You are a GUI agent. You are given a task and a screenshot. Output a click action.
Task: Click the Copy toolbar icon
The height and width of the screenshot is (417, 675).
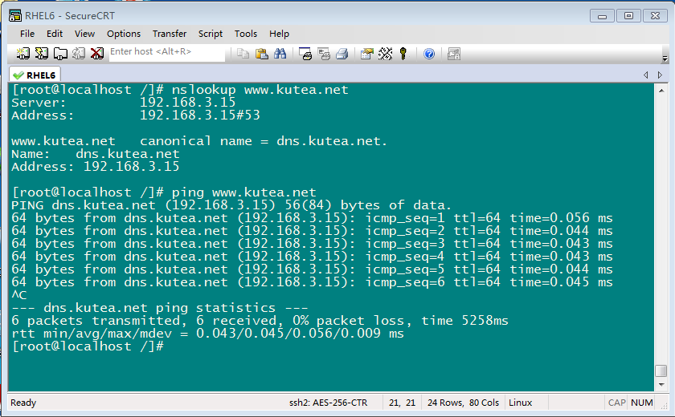coord(243,54)
